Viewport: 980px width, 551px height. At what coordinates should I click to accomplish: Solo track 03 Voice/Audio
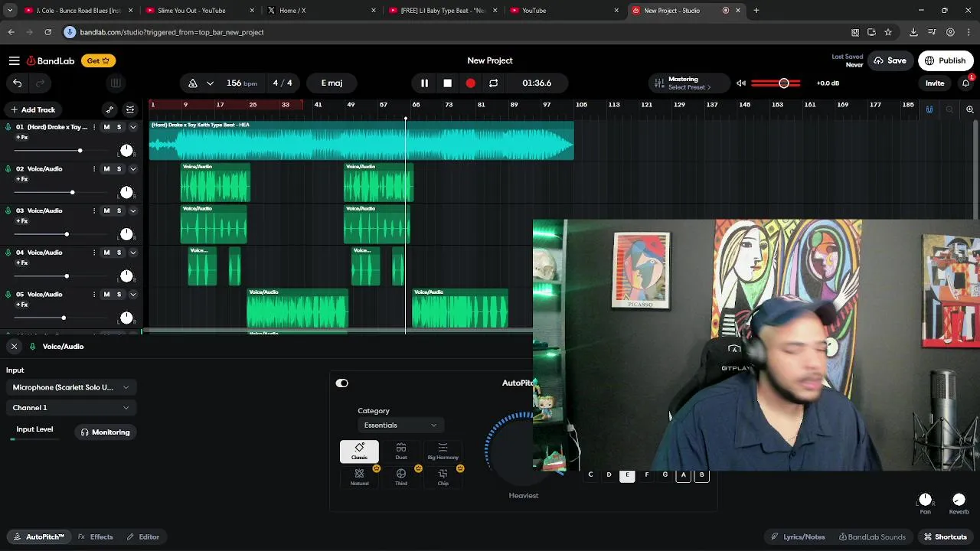119,210
